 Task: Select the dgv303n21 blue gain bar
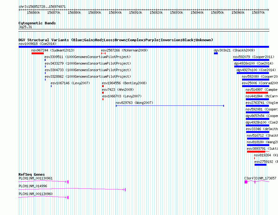click(216, 53)
